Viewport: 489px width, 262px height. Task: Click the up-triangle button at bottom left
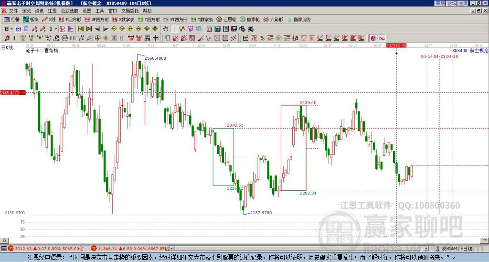pos(4,240)
